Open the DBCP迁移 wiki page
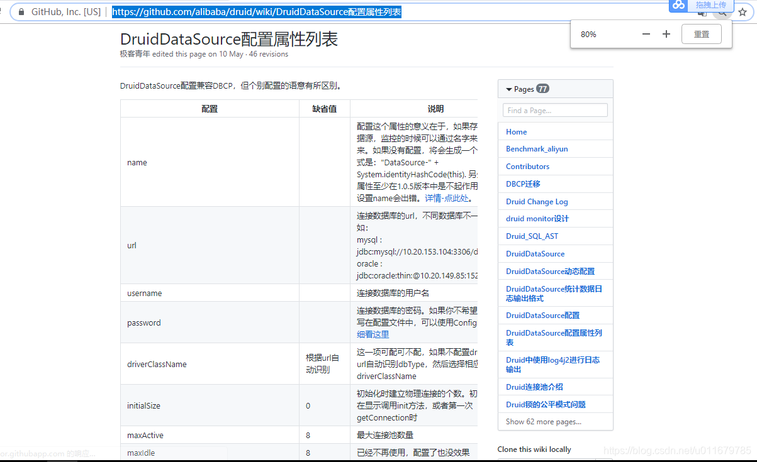The width and height of the screenshot is (757, 462). pos(523,184)
